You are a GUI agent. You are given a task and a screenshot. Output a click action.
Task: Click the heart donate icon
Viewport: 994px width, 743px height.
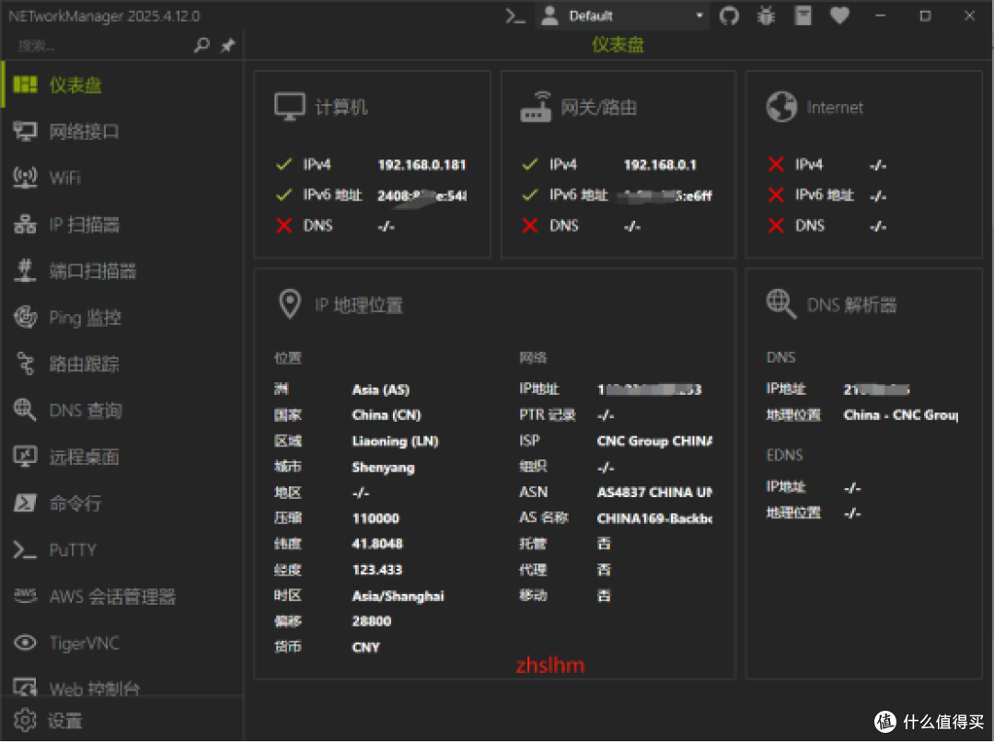pyautogui.click(x=839, y=16)
